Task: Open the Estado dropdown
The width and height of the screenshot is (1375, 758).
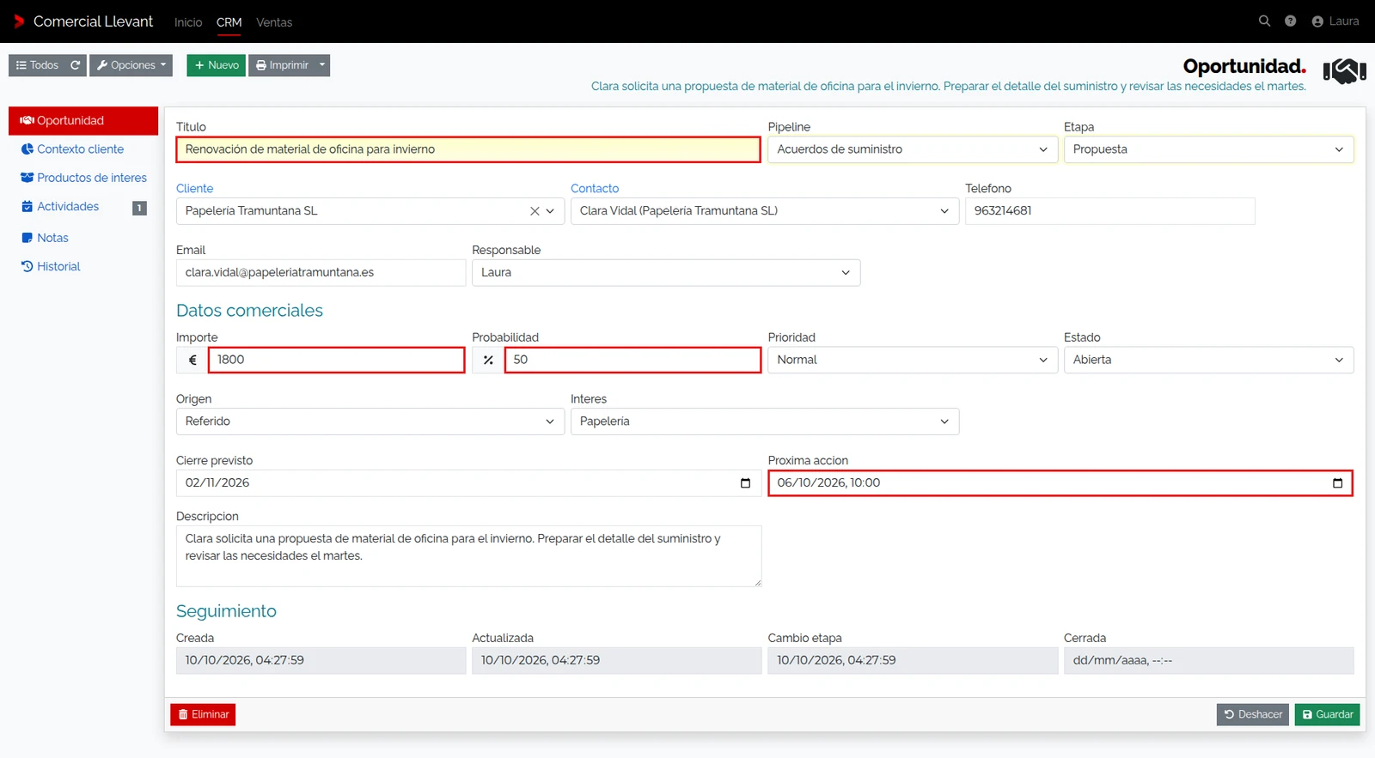Action: point(1208,360)
